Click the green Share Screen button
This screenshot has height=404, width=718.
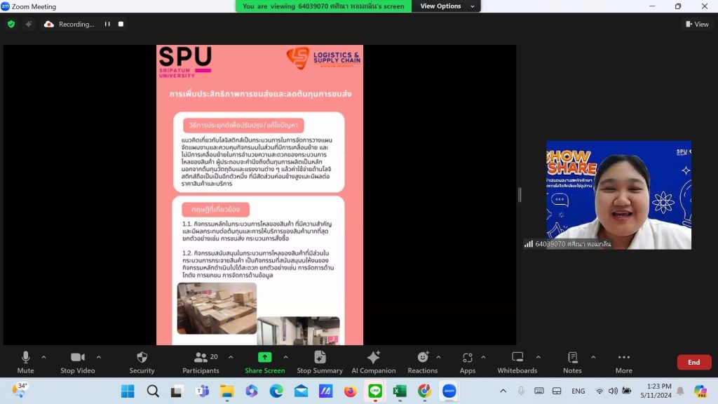point(264,362)
